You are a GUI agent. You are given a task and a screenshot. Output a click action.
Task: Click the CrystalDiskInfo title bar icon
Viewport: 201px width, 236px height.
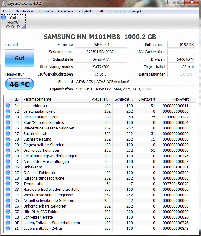coord(3,3)
